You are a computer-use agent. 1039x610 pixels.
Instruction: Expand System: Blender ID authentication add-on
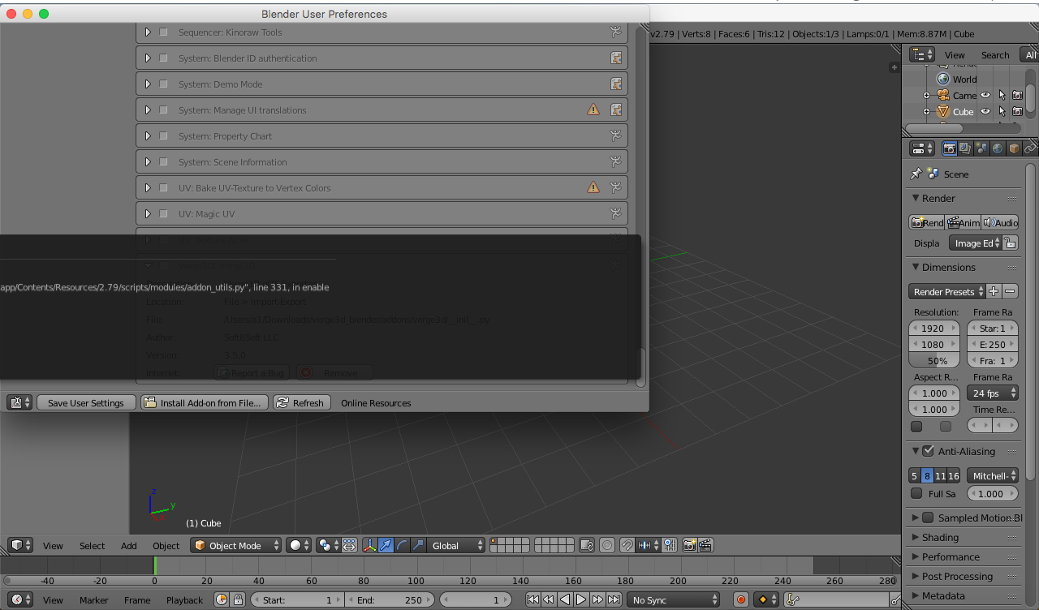coord(148,58)
